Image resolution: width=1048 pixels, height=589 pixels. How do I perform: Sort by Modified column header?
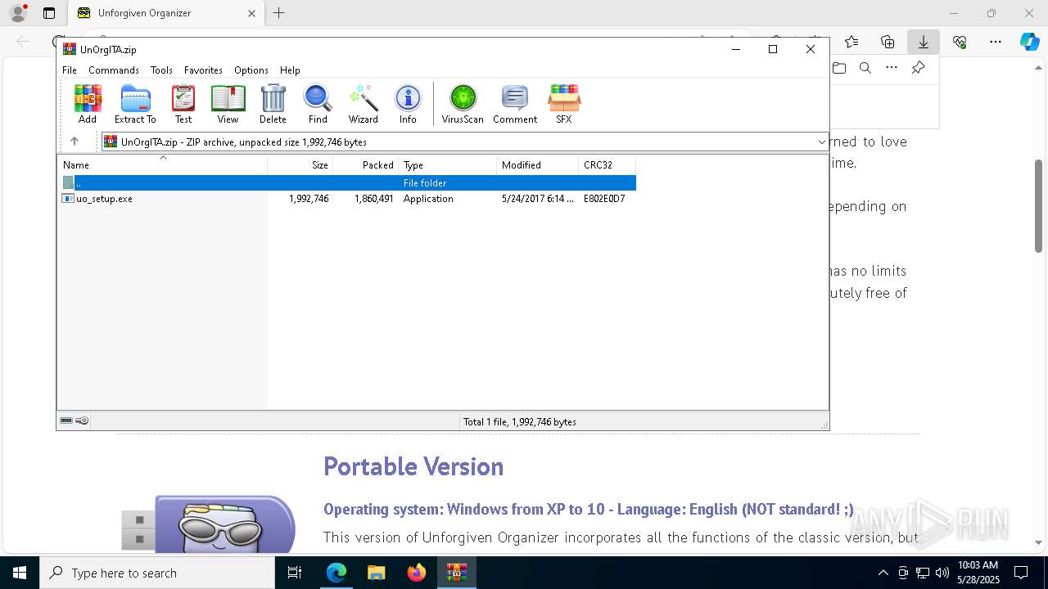pos(538,165)
